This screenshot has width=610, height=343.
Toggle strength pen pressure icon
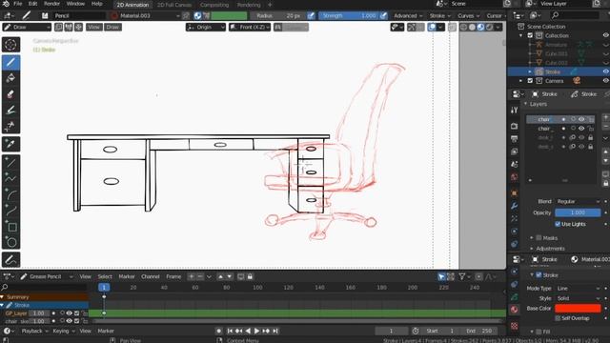(383, 15)
